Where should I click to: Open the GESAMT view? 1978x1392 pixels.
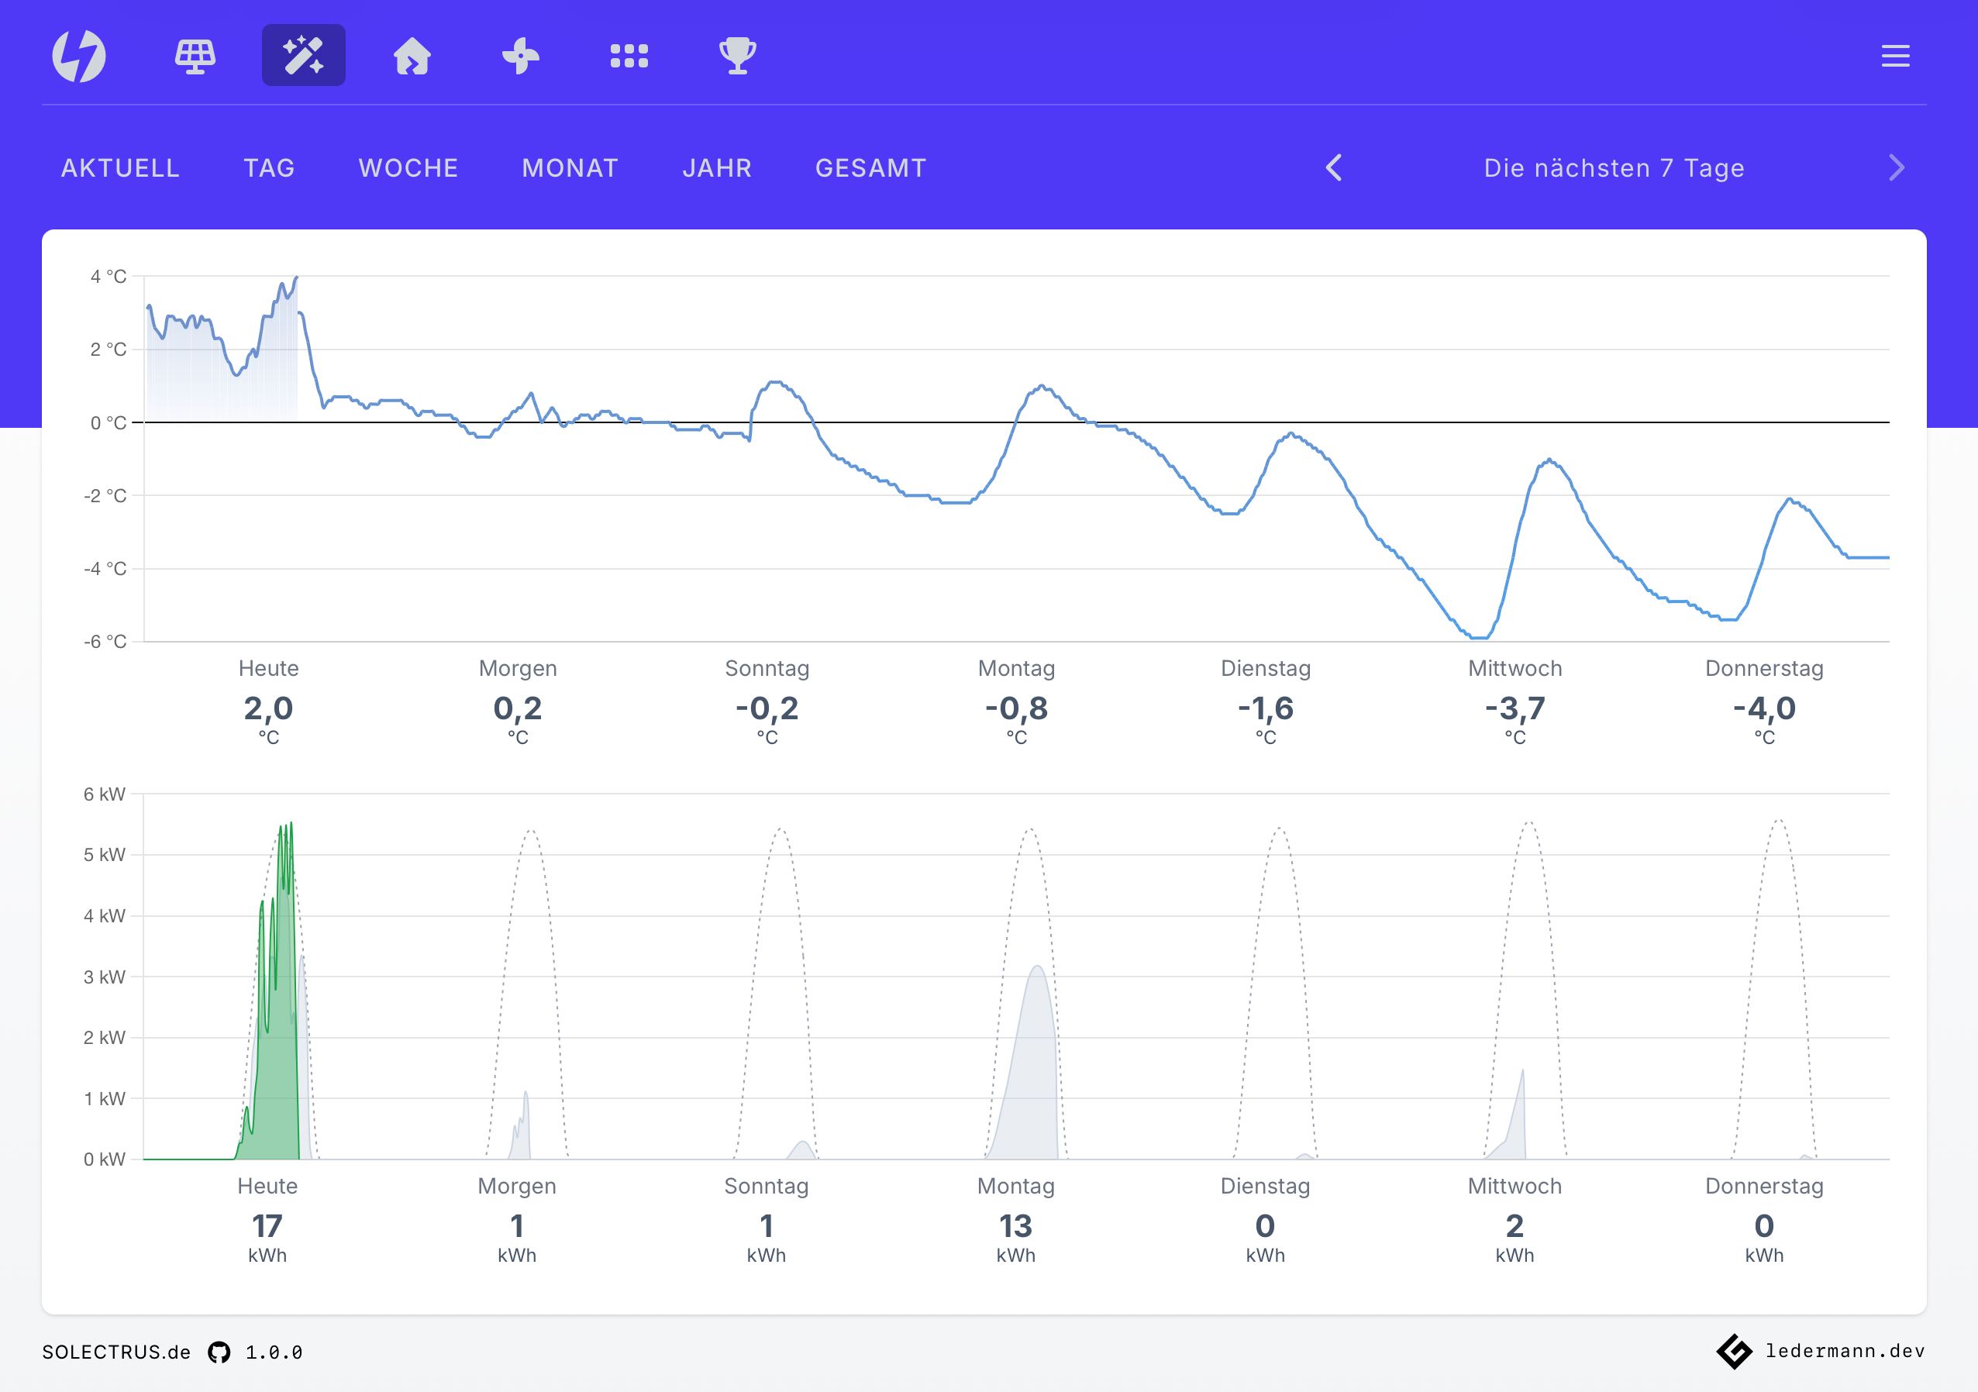(x=870, y=168)
